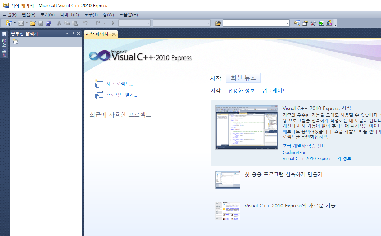Image resolution: width=381 pixels, height=236 pixels.
Task: Click the Save floppy disk icon
Action: [41, 23]
